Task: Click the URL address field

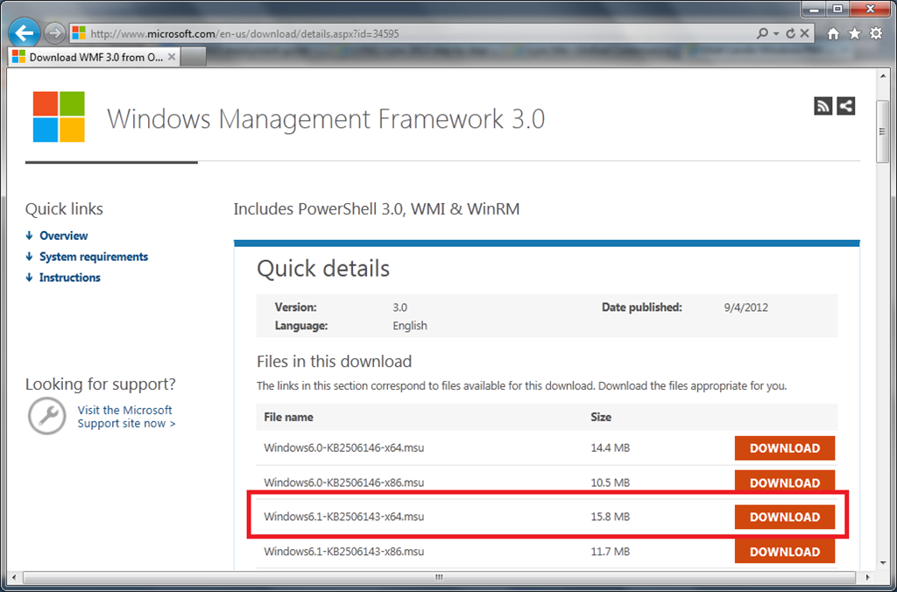Action: coord(420,34)
